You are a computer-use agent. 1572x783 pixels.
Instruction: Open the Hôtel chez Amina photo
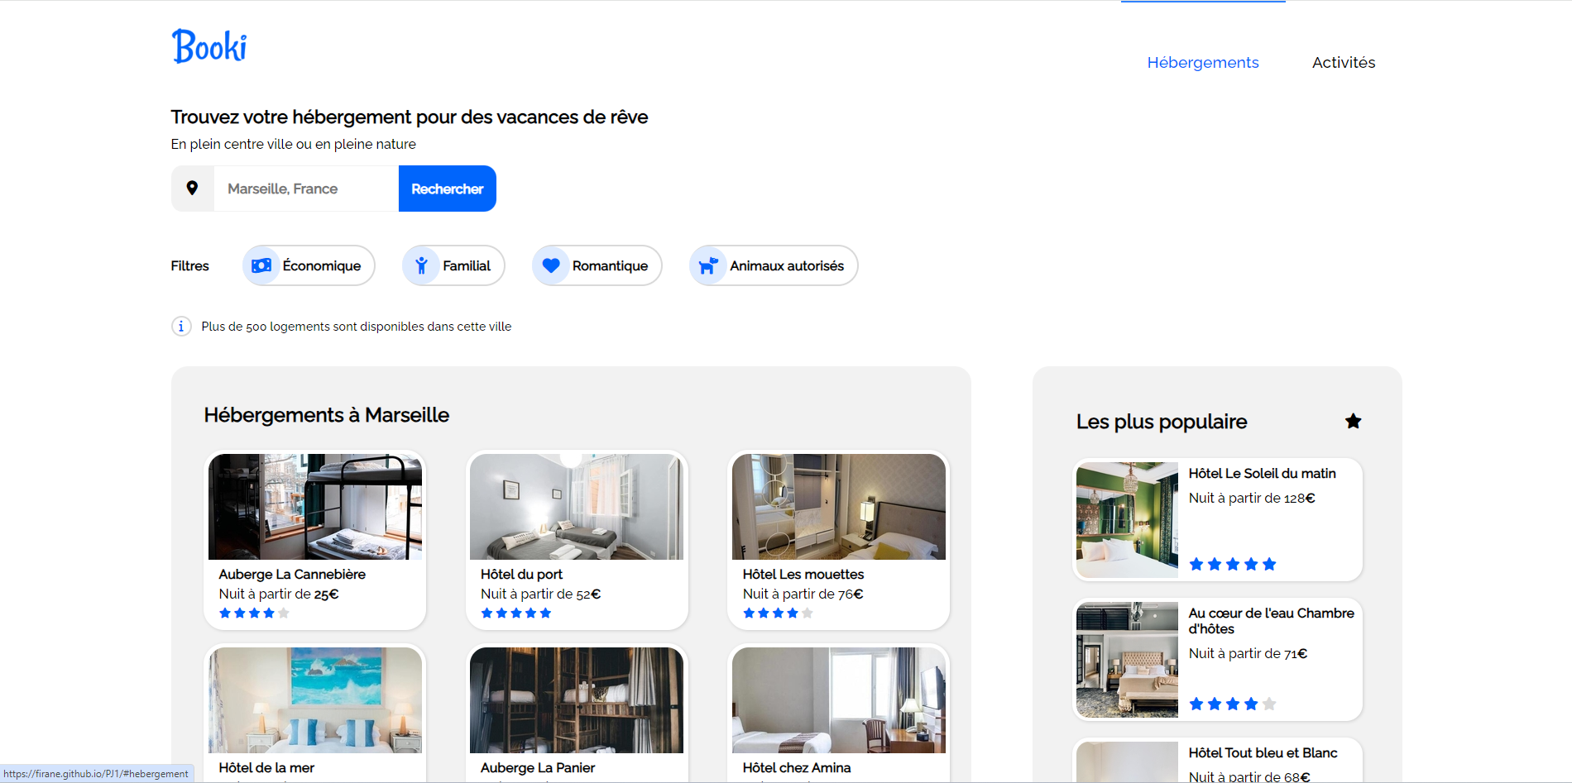839,700
